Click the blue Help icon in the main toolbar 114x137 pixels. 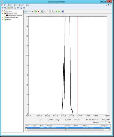pyautogui.click(x=21, y=8)
